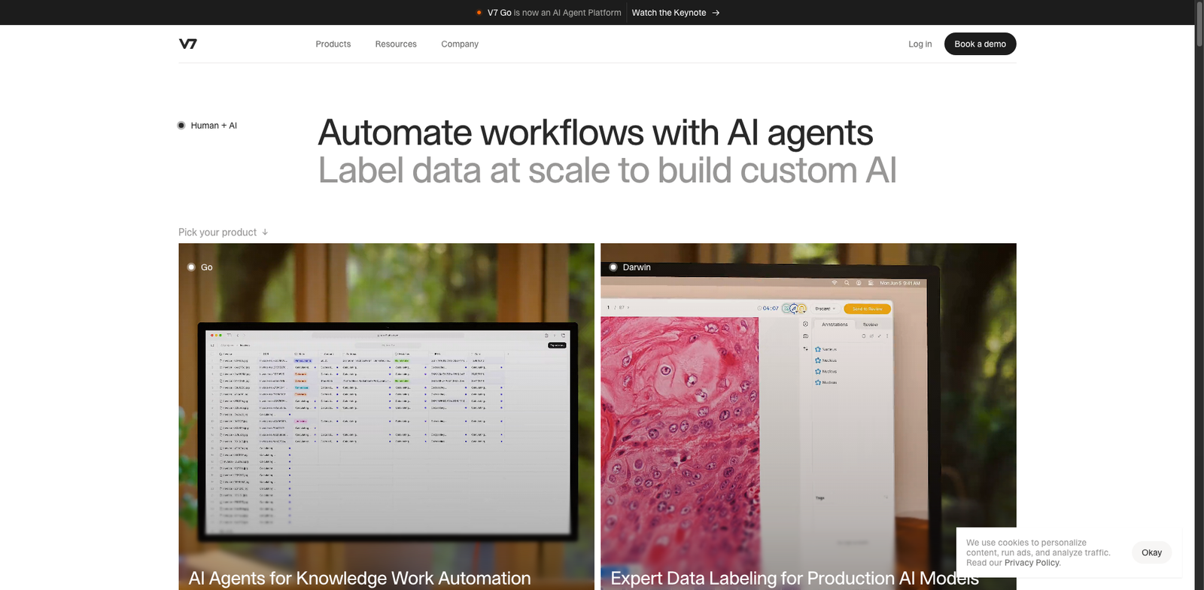The height and width of the screenshot is (590, 1204).
Task: Open the Go product card video
Action: (x=386, y=416)
